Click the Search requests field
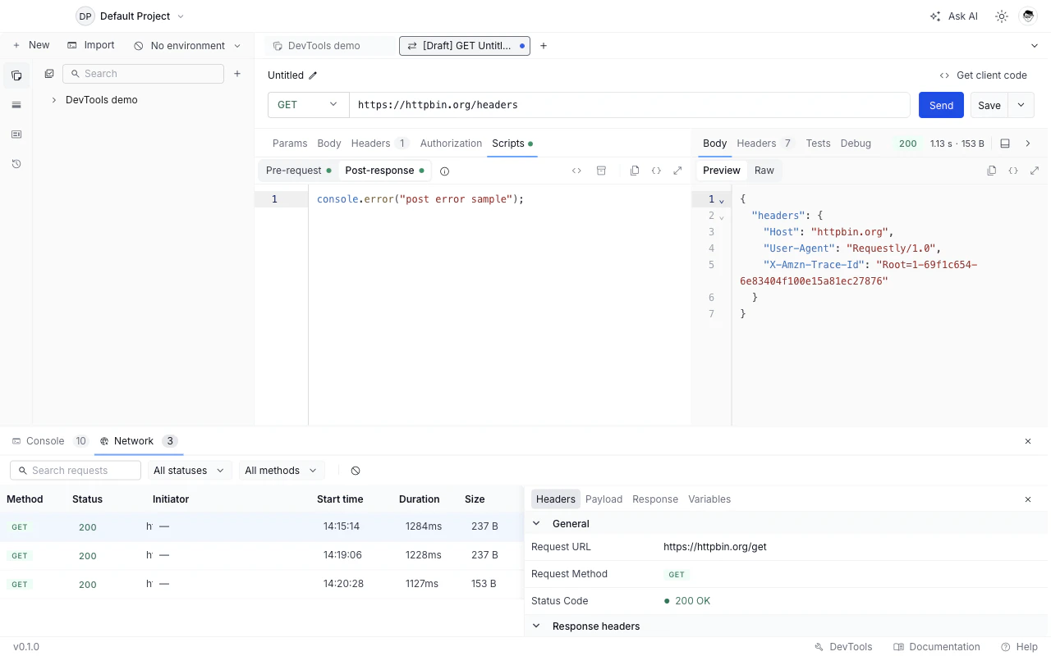The width and height of the screenshot is (1051, 656). [76, 471]
